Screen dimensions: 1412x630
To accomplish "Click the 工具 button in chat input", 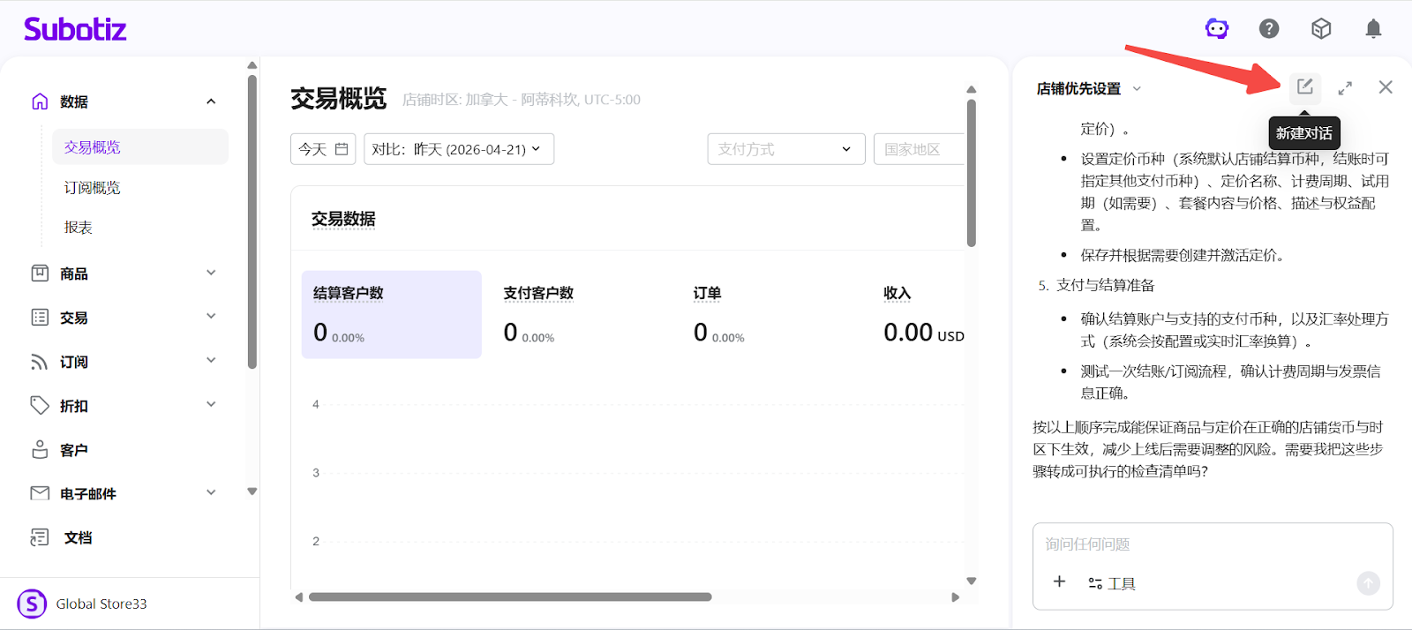I will (1112, 583).
